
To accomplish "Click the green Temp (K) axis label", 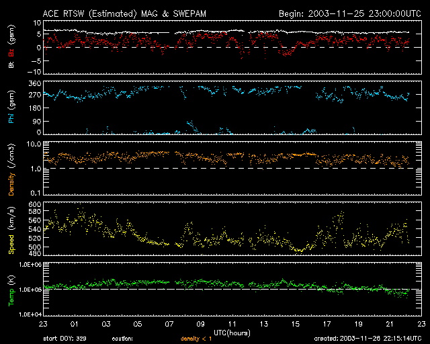I will [11, 290].
